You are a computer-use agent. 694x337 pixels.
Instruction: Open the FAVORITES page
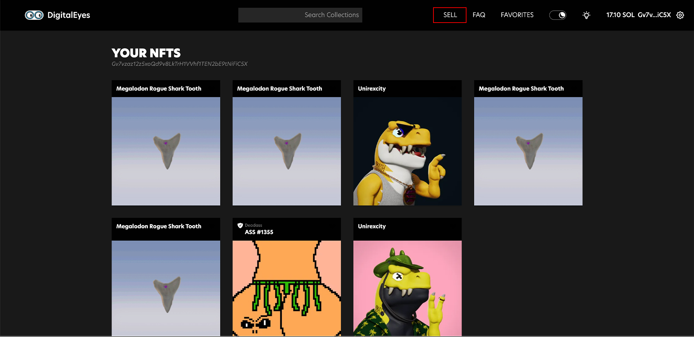coord(517,15)
